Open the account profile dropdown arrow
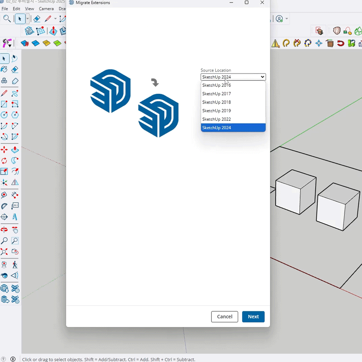 tap(287, 19)
